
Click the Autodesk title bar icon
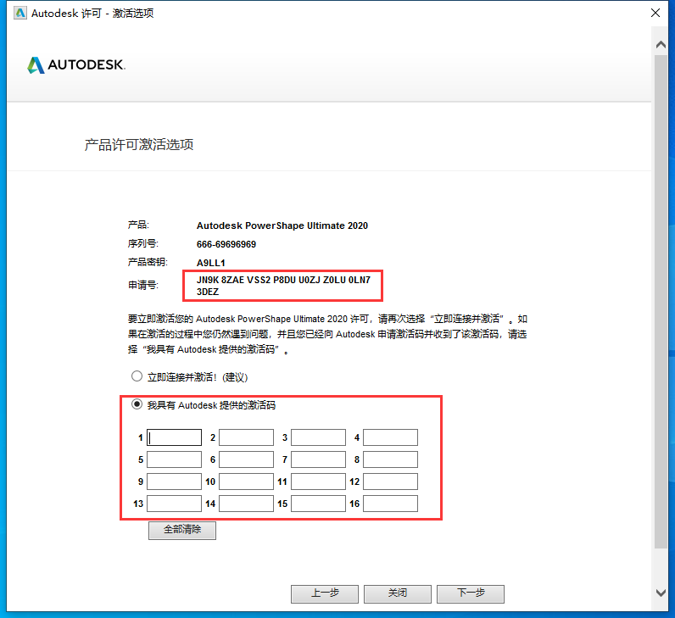(x=20, y=13)
